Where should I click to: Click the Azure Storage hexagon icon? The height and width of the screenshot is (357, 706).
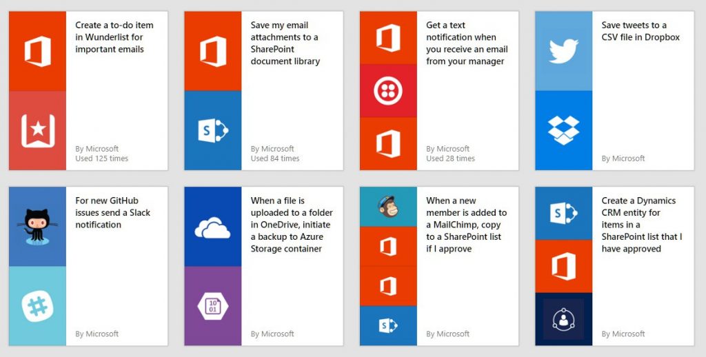point(212,306)
